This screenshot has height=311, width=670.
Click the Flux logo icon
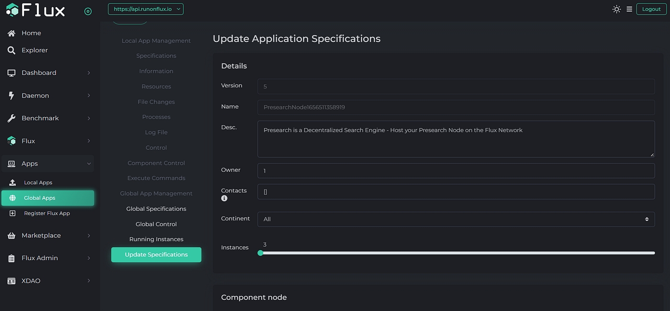pyautogui.click(x=12, y=10)
